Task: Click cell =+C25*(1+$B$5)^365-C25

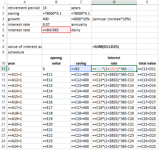Action: point(114,146)
